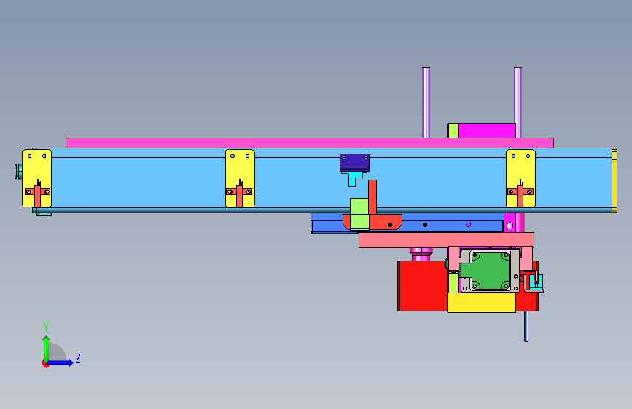Screen dimensions: 632x409
Task: Select the leftmost yellow mounting bracket
Action: click(x=36, y=178)
